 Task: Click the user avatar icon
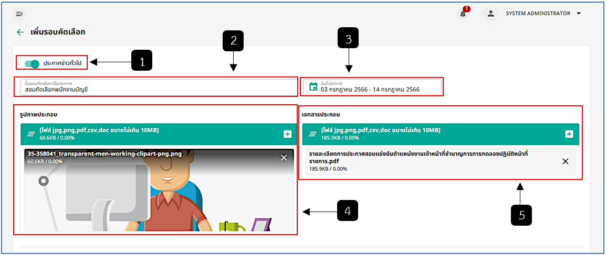[x=490, y=14]
